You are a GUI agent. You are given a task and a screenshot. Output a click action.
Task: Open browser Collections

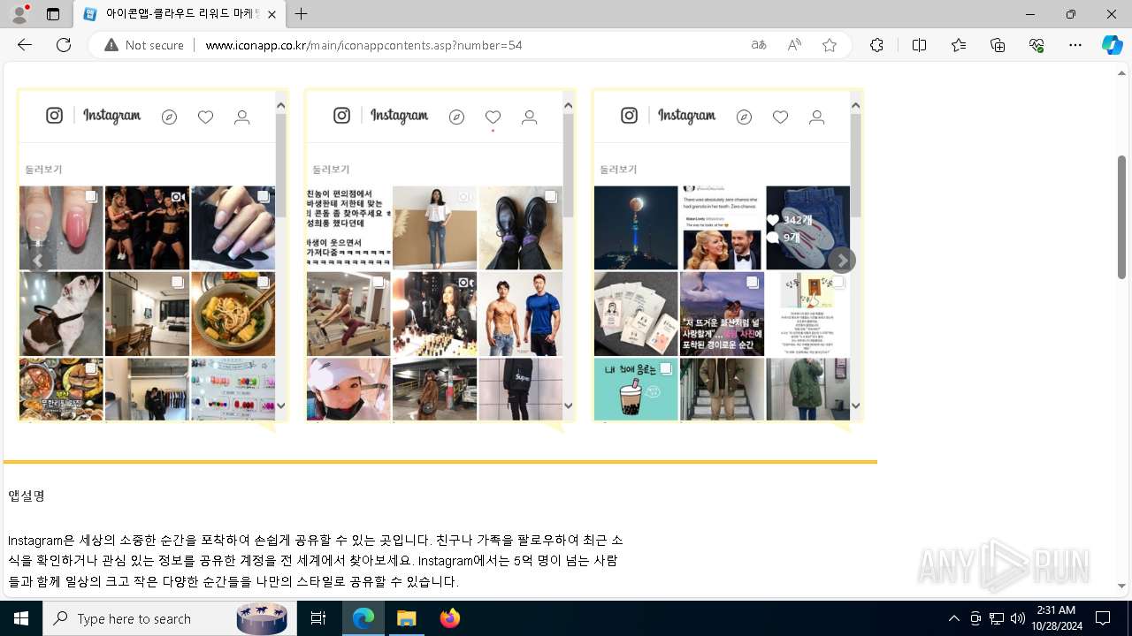998,45
